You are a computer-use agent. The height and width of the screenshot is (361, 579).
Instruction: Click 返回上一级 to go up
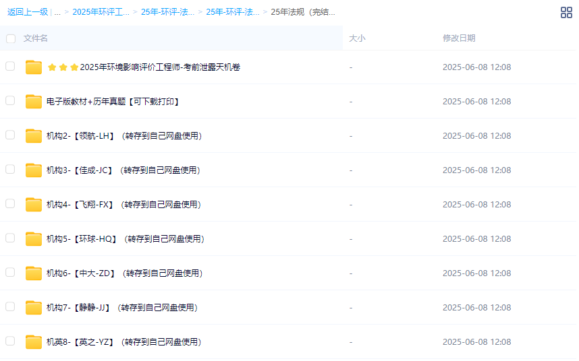(x=28, y=12)
